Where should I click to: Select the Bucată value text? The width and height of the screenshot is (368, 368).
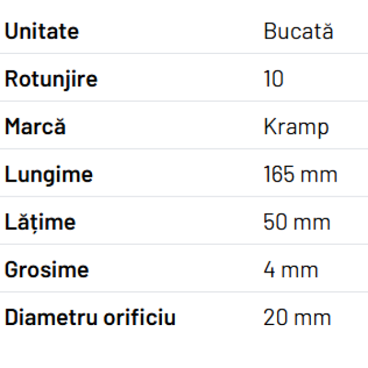coord(299,31)
